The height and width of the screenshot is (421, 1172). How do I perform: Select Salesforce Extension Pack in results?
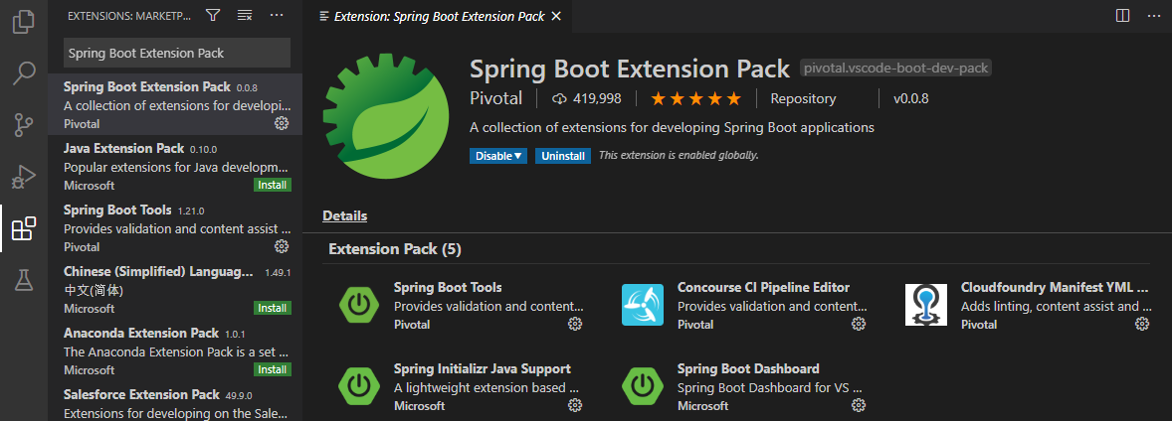[x=176, y=401]
